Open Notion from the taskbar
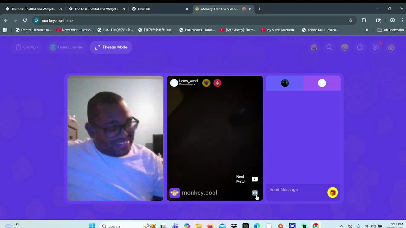The width and height of the screenshot is (406, 228). pyautogui.click(x=246, y=226)
